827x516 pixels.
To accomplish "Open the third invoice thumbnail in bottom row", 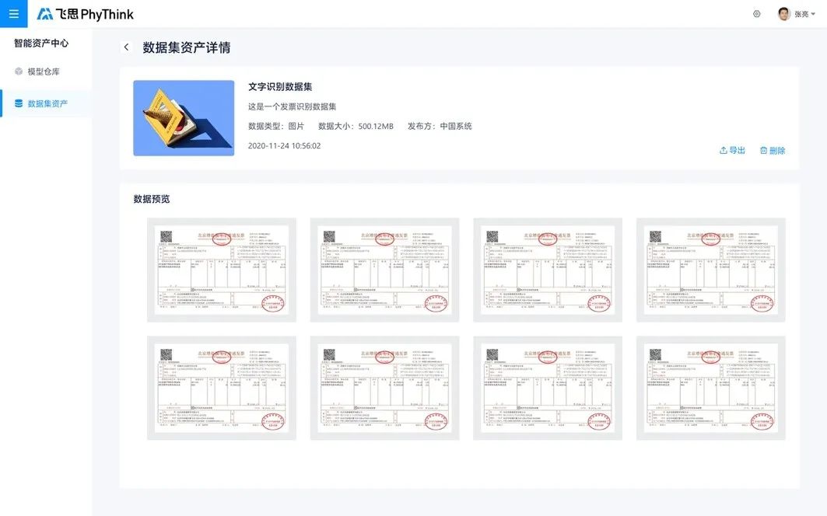I will (548, 388).
